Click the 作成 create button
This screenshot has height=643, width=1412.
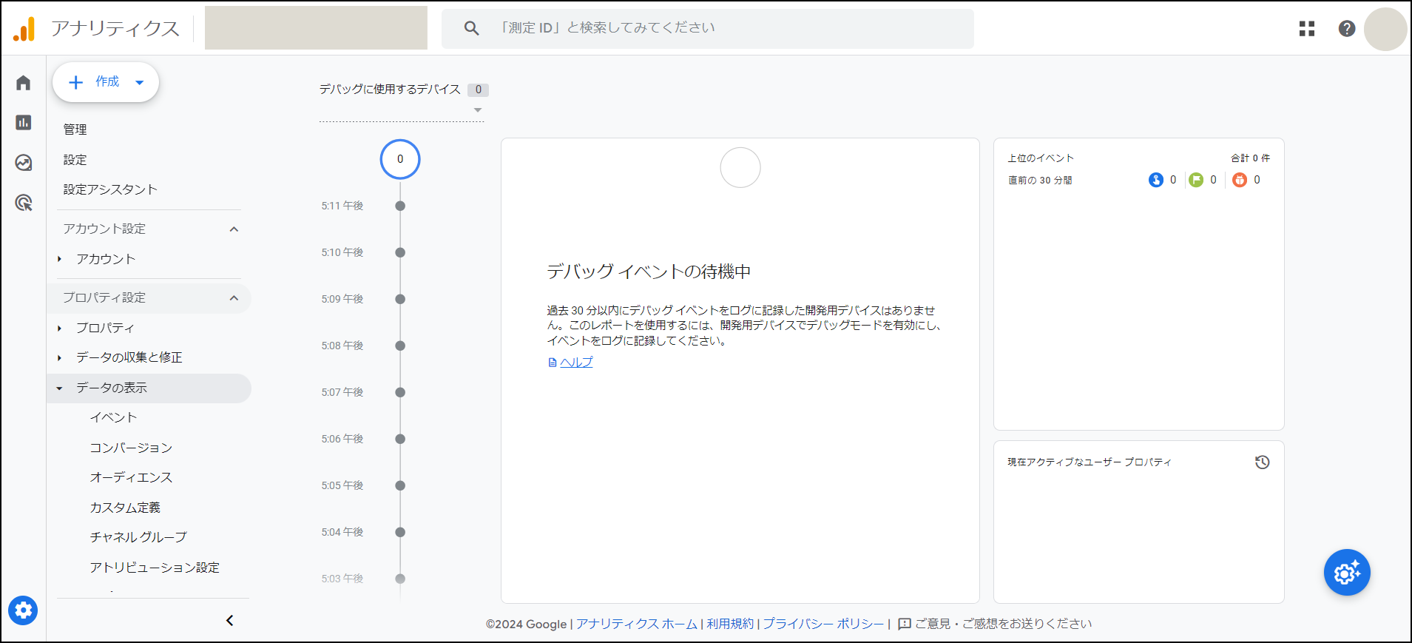(x=106, y=82)
